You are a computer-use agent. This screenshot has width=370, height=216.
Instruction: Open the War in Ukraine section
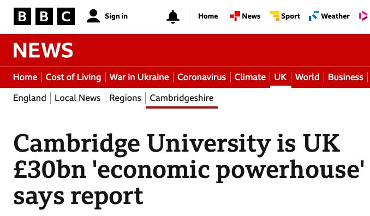139,77
